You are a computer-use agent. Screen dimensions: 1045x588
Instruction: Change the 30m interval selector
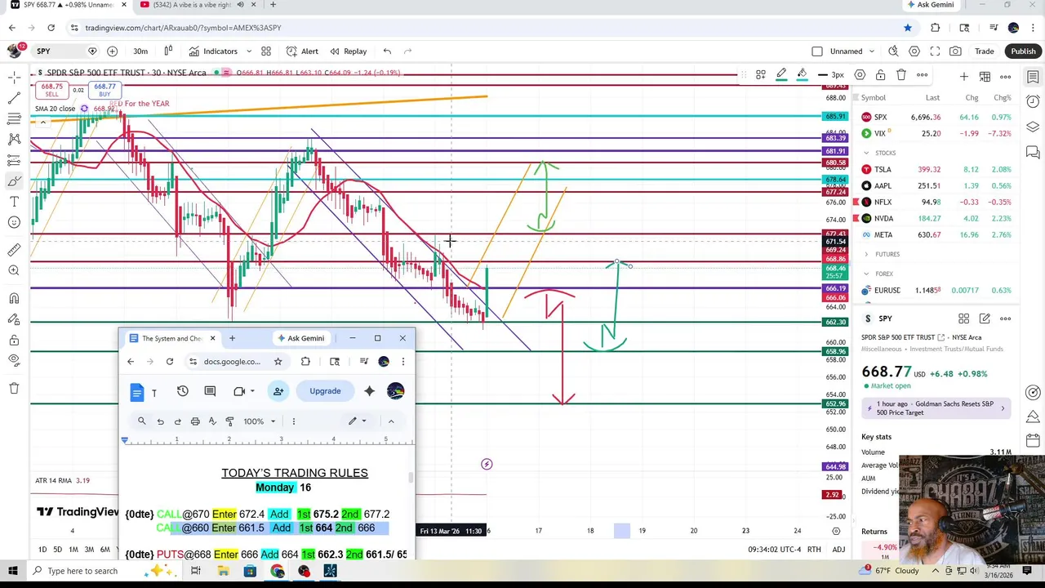pyautogui.click(x=140, y=51)
